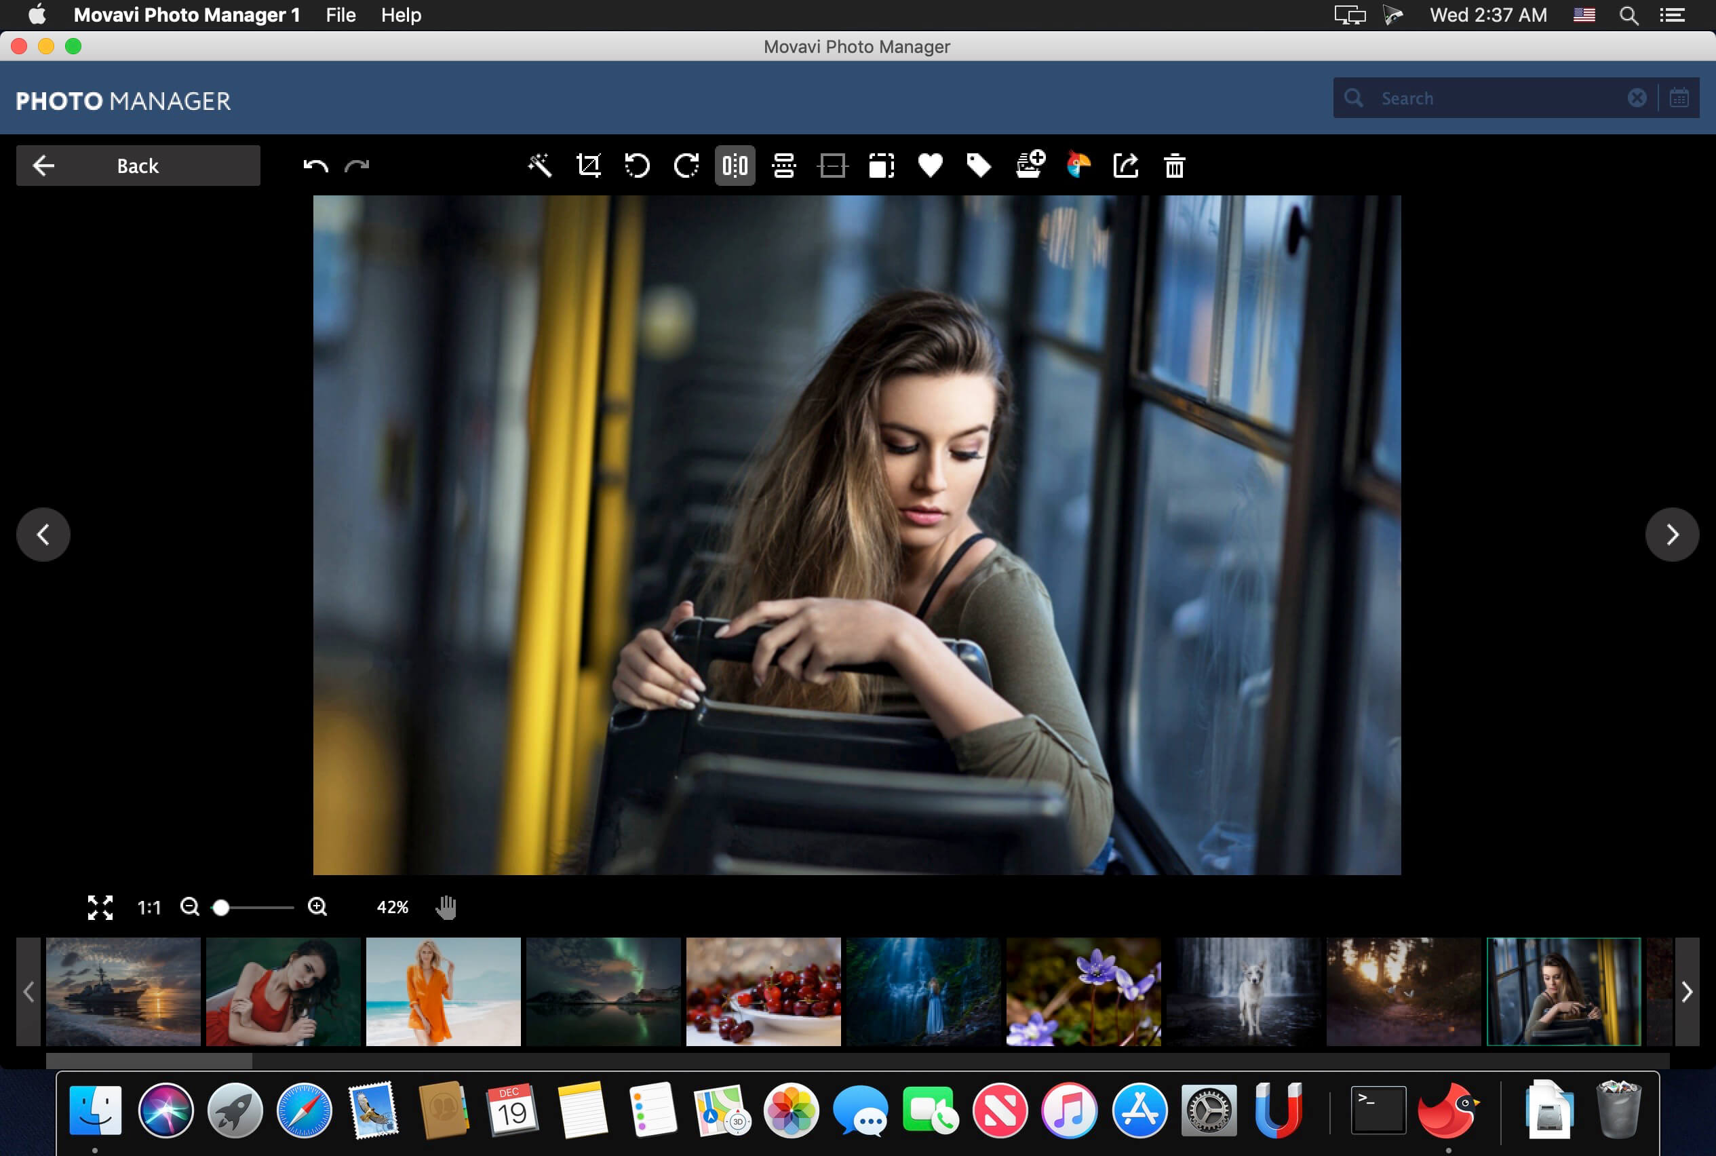Add photo to album icon
The height and width of the screenshot is (1156, 1716).
(1030, 163)
